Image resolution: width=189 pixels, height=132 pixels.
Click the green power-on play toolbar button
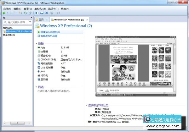(4, 13)
